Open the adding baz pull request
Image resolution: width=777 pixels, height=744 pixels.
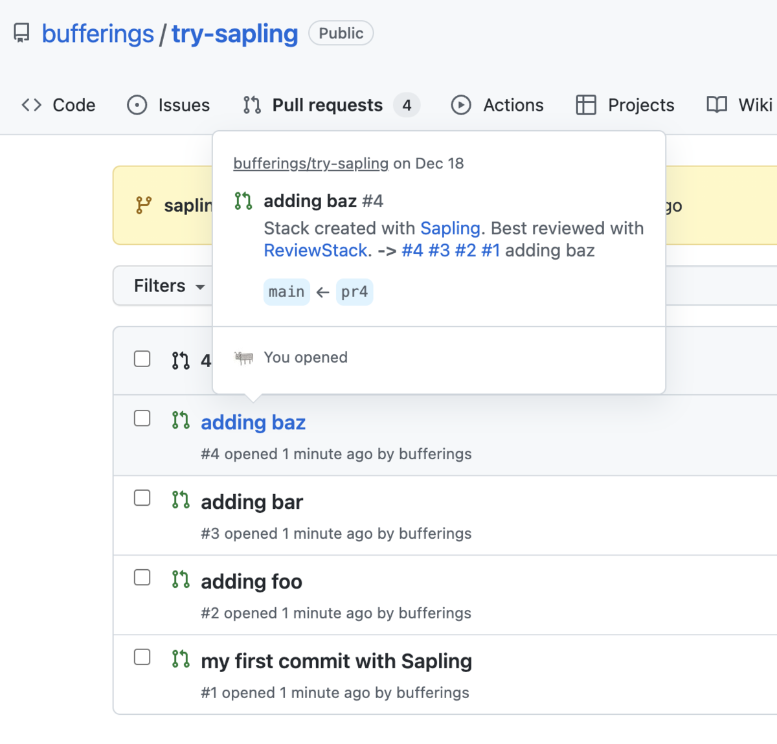[253, 423]
